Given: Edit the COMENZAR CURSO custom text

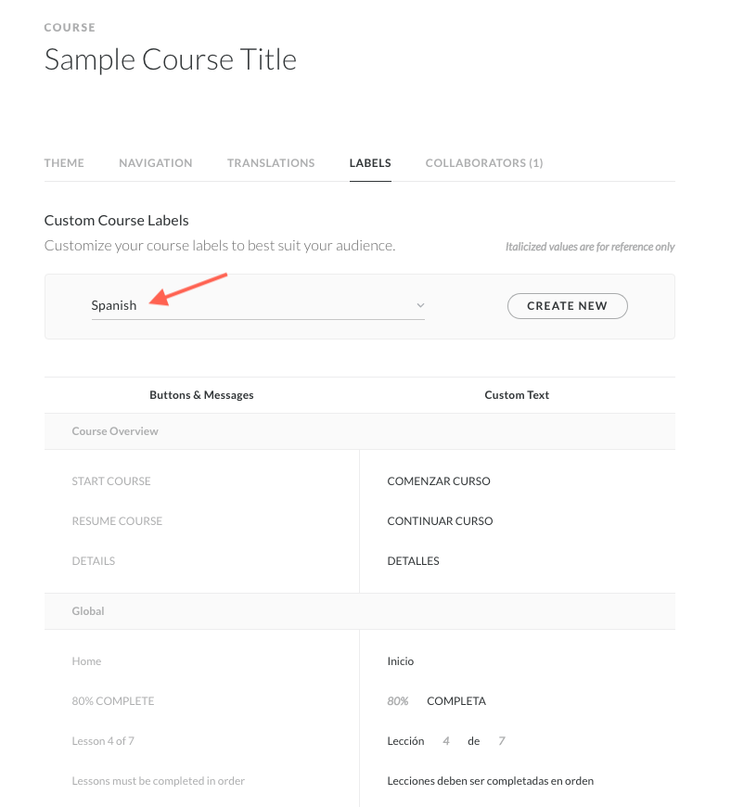Looking at the screenshot, I should [439, 481].
